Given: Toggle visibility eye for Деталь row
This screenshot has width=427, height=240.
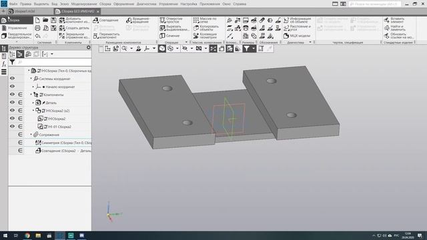Looking at the screenshot, I should coord(12,102).
